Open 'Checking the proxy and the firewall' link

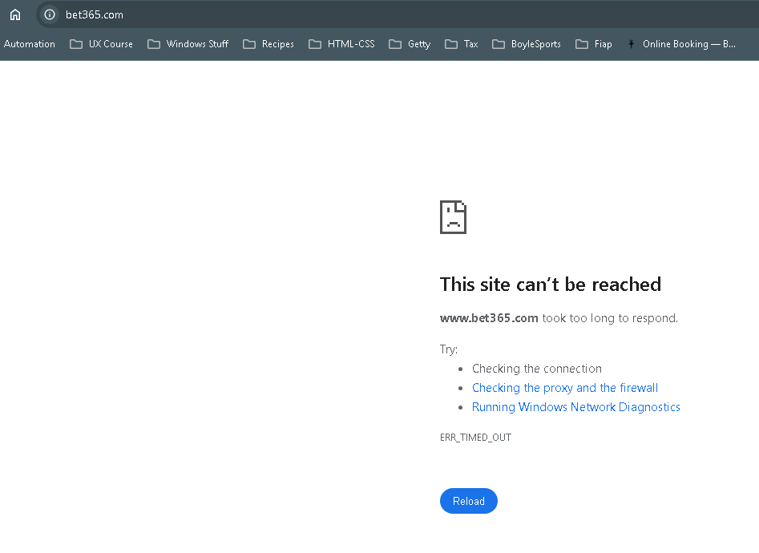pyautogui.click(x=565, y=388)
